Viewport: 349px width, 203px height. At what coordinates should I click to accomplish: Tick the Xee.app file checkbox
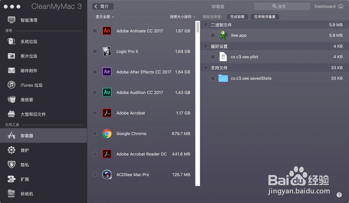(213, 35)
